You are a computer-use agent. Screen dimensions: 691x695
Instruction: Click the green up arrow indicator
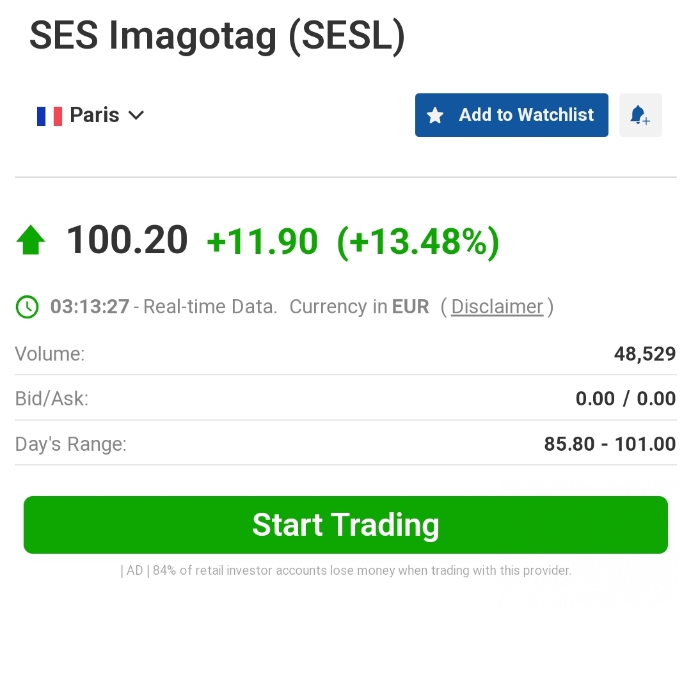pos(31,242)
